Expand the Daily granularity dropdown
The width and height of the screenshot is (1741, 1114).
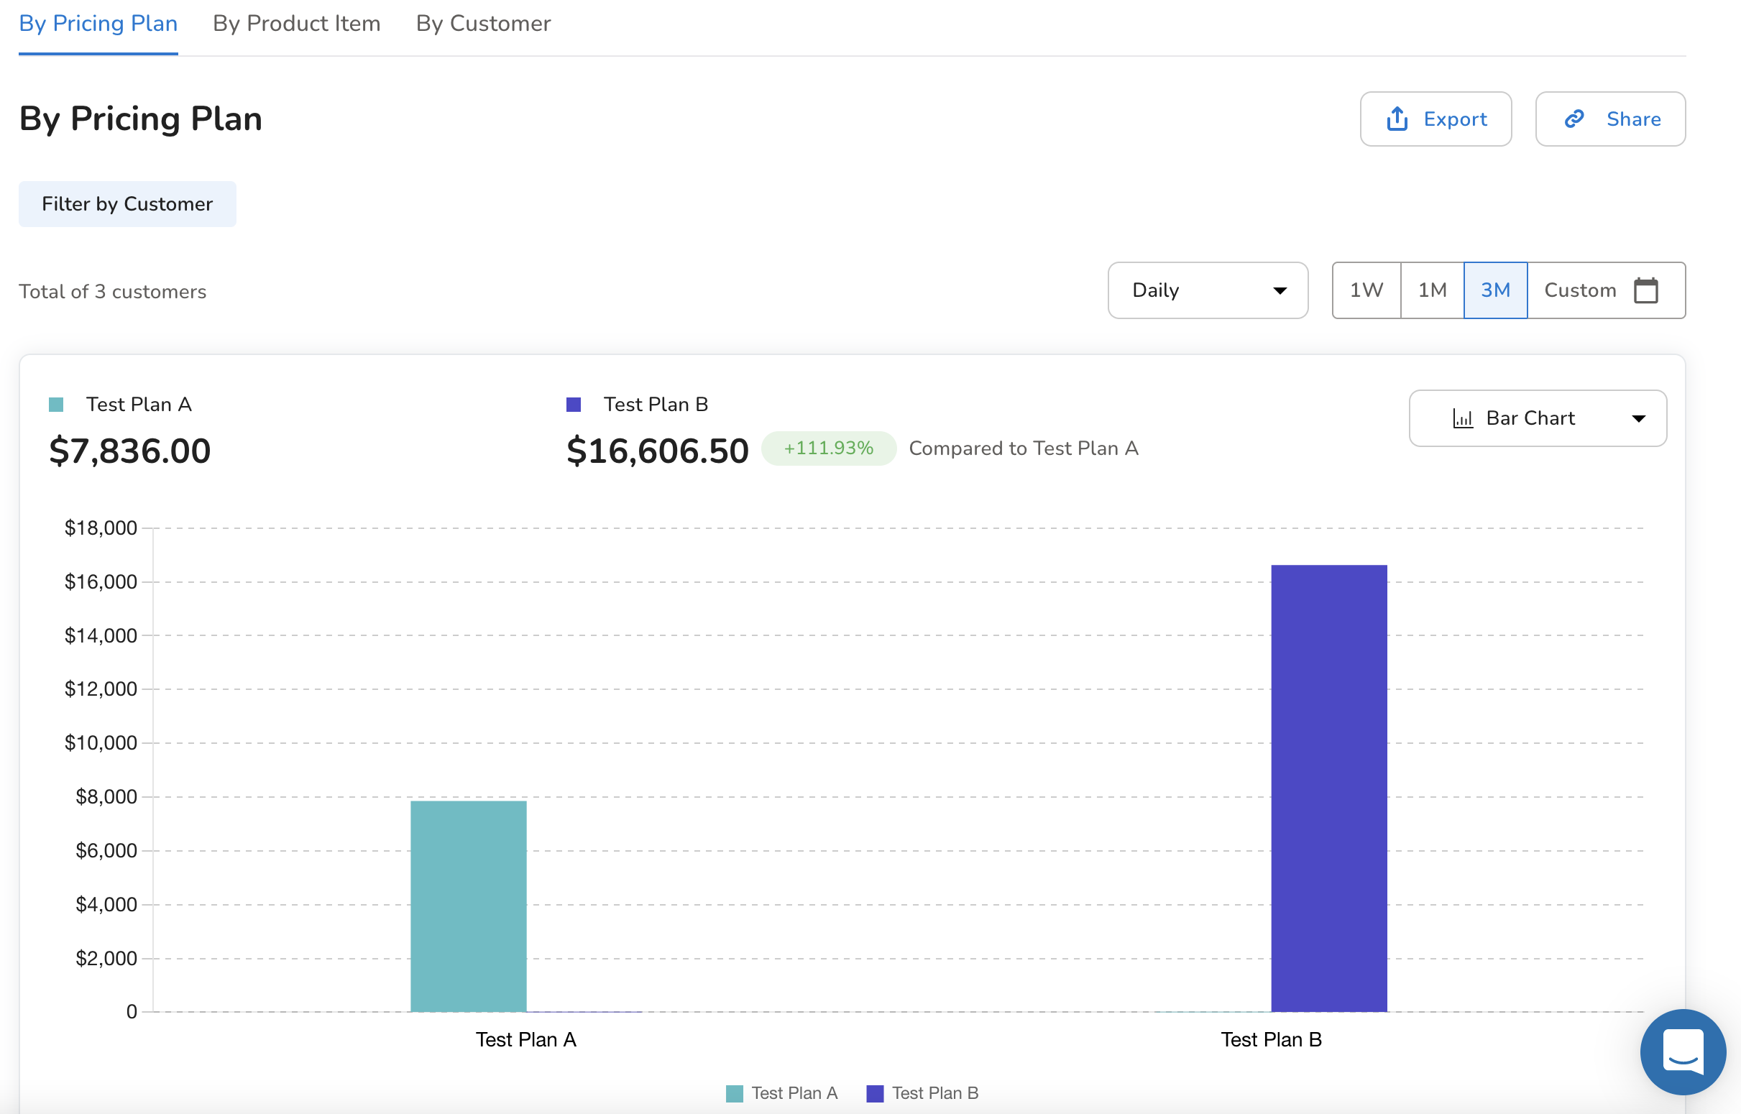pyautogui.click(x=1207, y=290)
